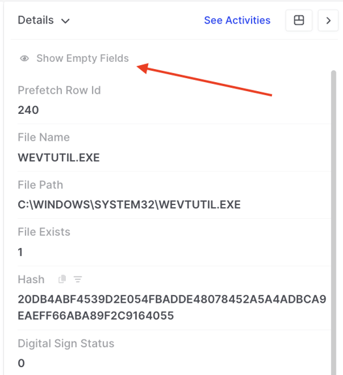343x375 pixels.
Task: Open the Details heading menu
Action: tap(36, 20)
